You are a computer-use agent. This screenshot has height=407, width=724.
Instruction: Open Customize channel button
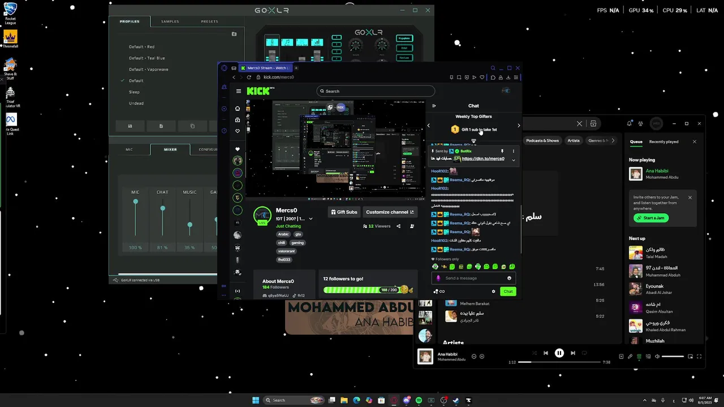tap(390, 212)
